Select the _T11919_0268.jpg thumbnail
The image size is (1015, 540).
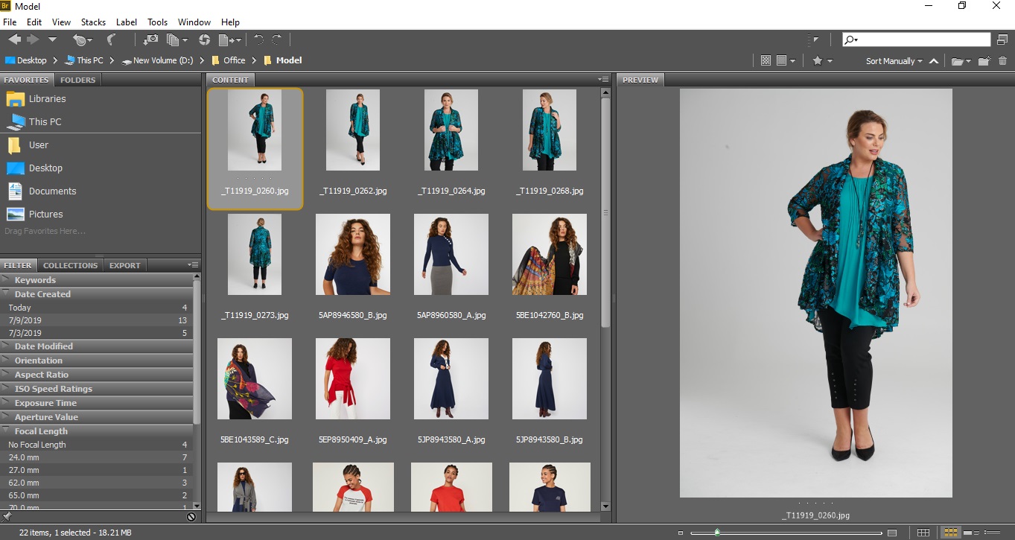tap(549, 130)
